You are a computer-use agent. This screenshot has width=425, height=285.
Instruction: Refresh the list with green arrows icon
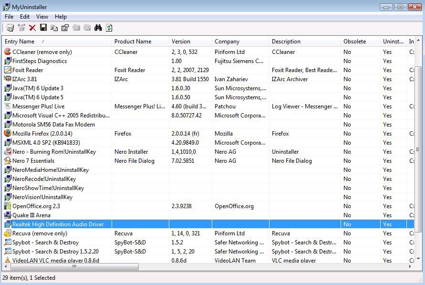coord(109,28)
